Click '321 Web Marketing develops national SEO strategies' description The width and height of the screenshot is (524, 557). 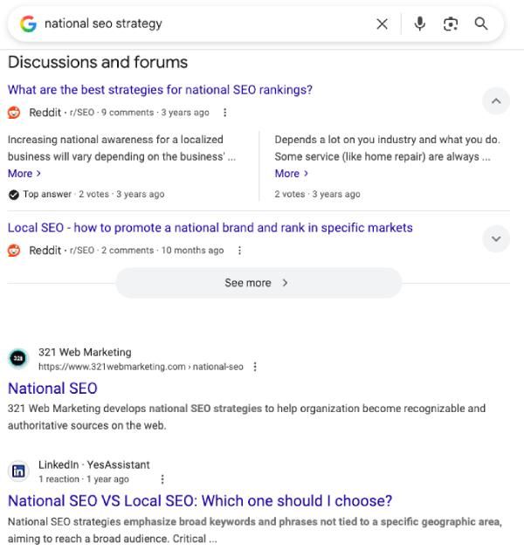pyautogui.click(x=246, y=417)
